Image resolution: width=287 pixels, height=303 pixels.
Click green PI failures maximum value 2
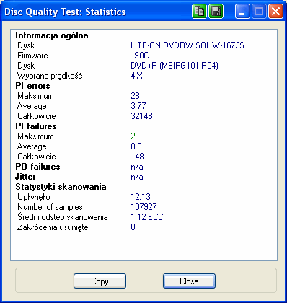click(x=133, y=136)
